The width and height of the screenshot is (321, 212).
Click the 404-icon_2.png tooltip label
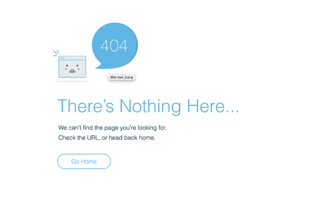point(121,77)
